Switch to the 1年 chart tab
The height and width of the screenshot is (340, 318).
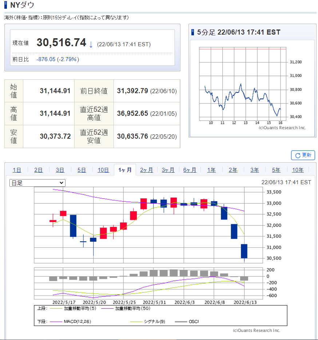pyautogui.click(x=211, y=170)
